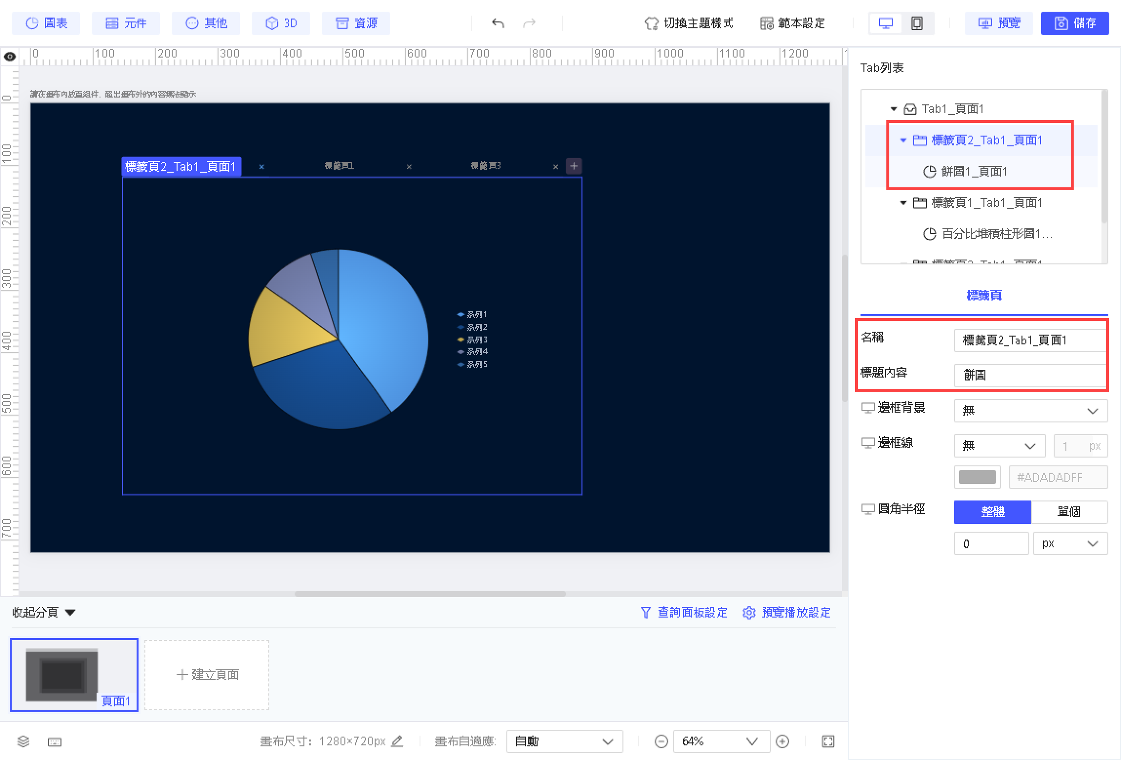Select 整體 corner radius option
1121x760 pixels.
(992, 512)
